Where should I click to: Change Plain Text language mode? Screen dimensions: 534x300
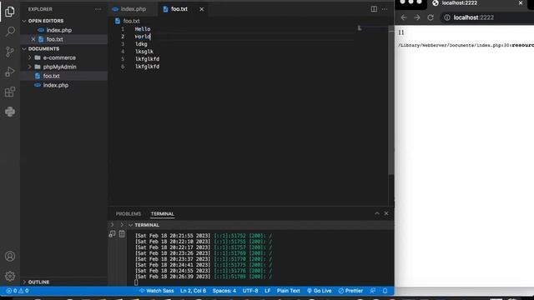coord(288,291)
